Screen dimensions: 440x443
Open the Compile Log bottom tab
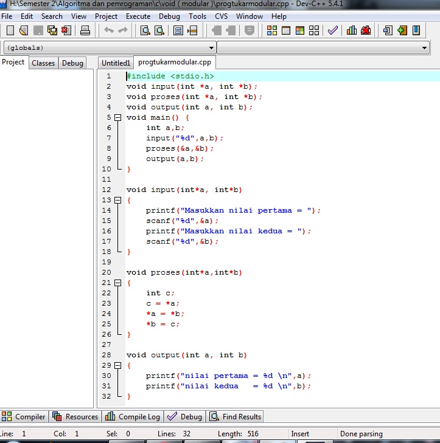pyautogui.click(x=133, y=417)
